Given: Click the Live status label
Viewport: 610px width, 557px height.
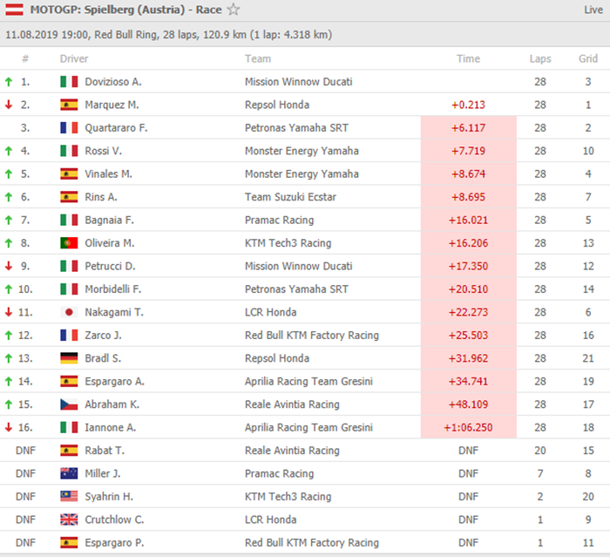Looking at the screenshot, I should point(593,10).
